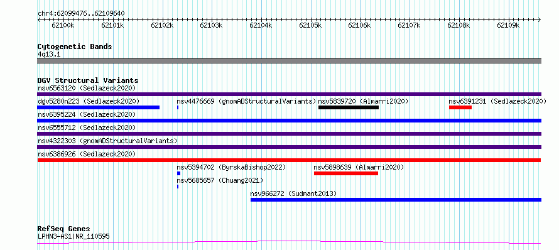Click the 62101k ruler tick label
Viewport: 559px width, 250px height.
pyautogui.click(x=112, y=25)
